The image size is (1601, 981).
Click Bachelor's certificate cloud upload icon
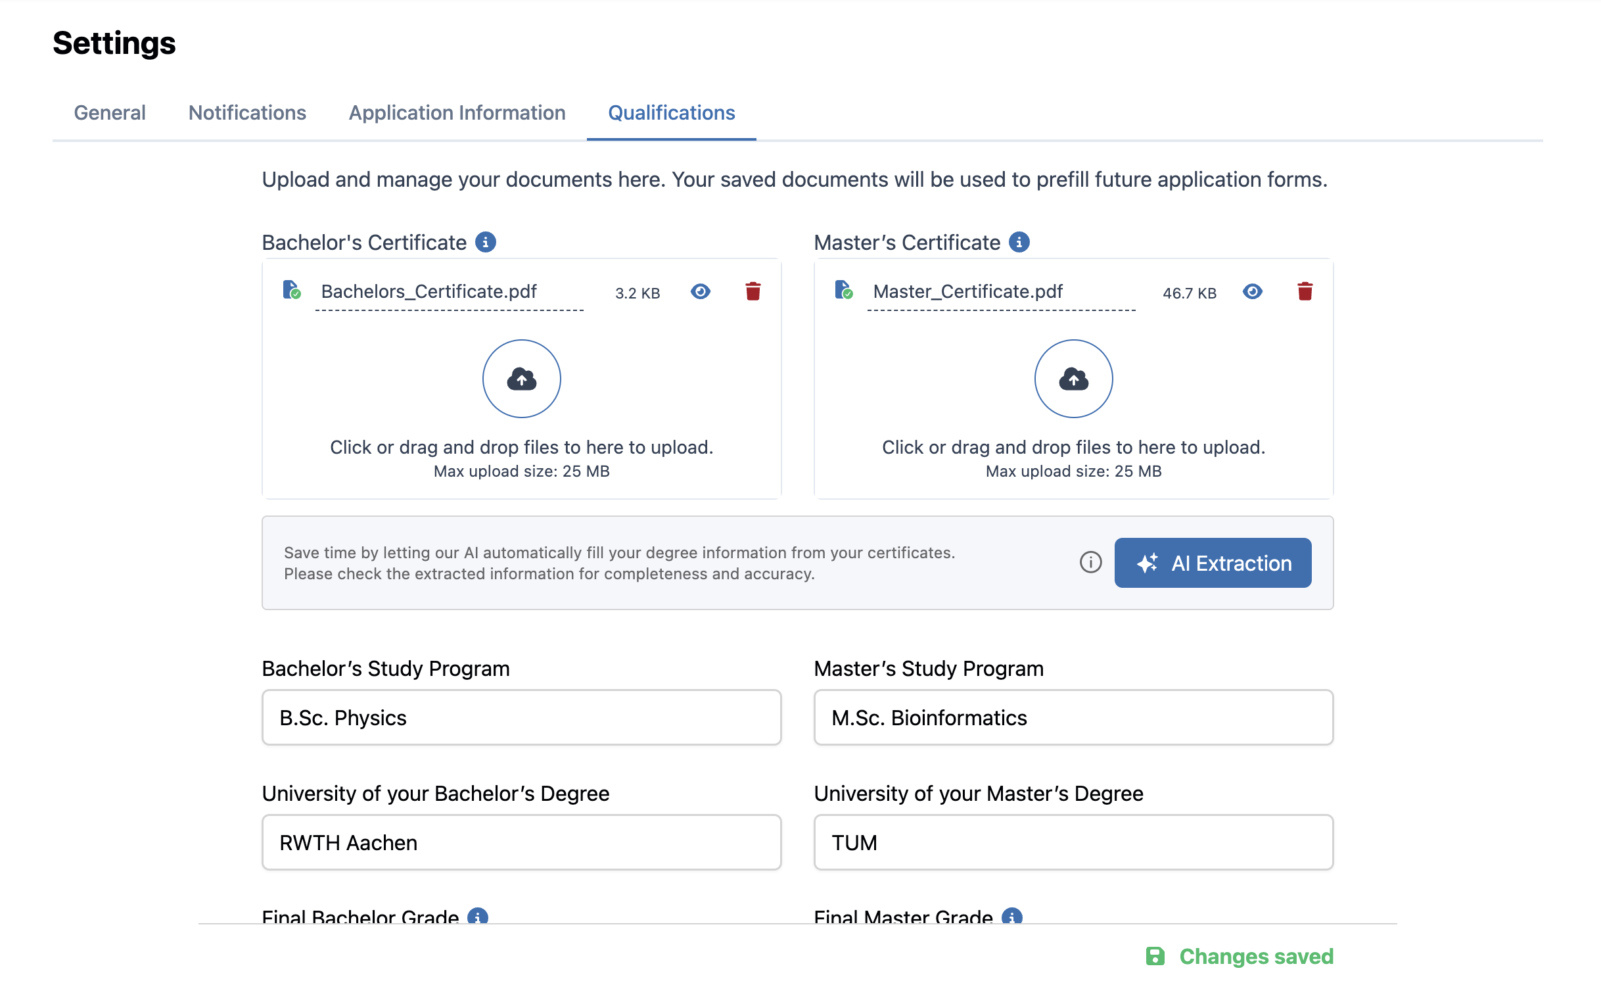pyautogui.click(x=522, y=379)
